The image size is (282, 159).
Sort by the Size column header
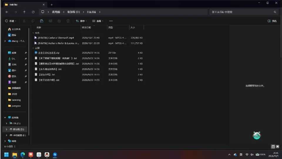[132, 27]
